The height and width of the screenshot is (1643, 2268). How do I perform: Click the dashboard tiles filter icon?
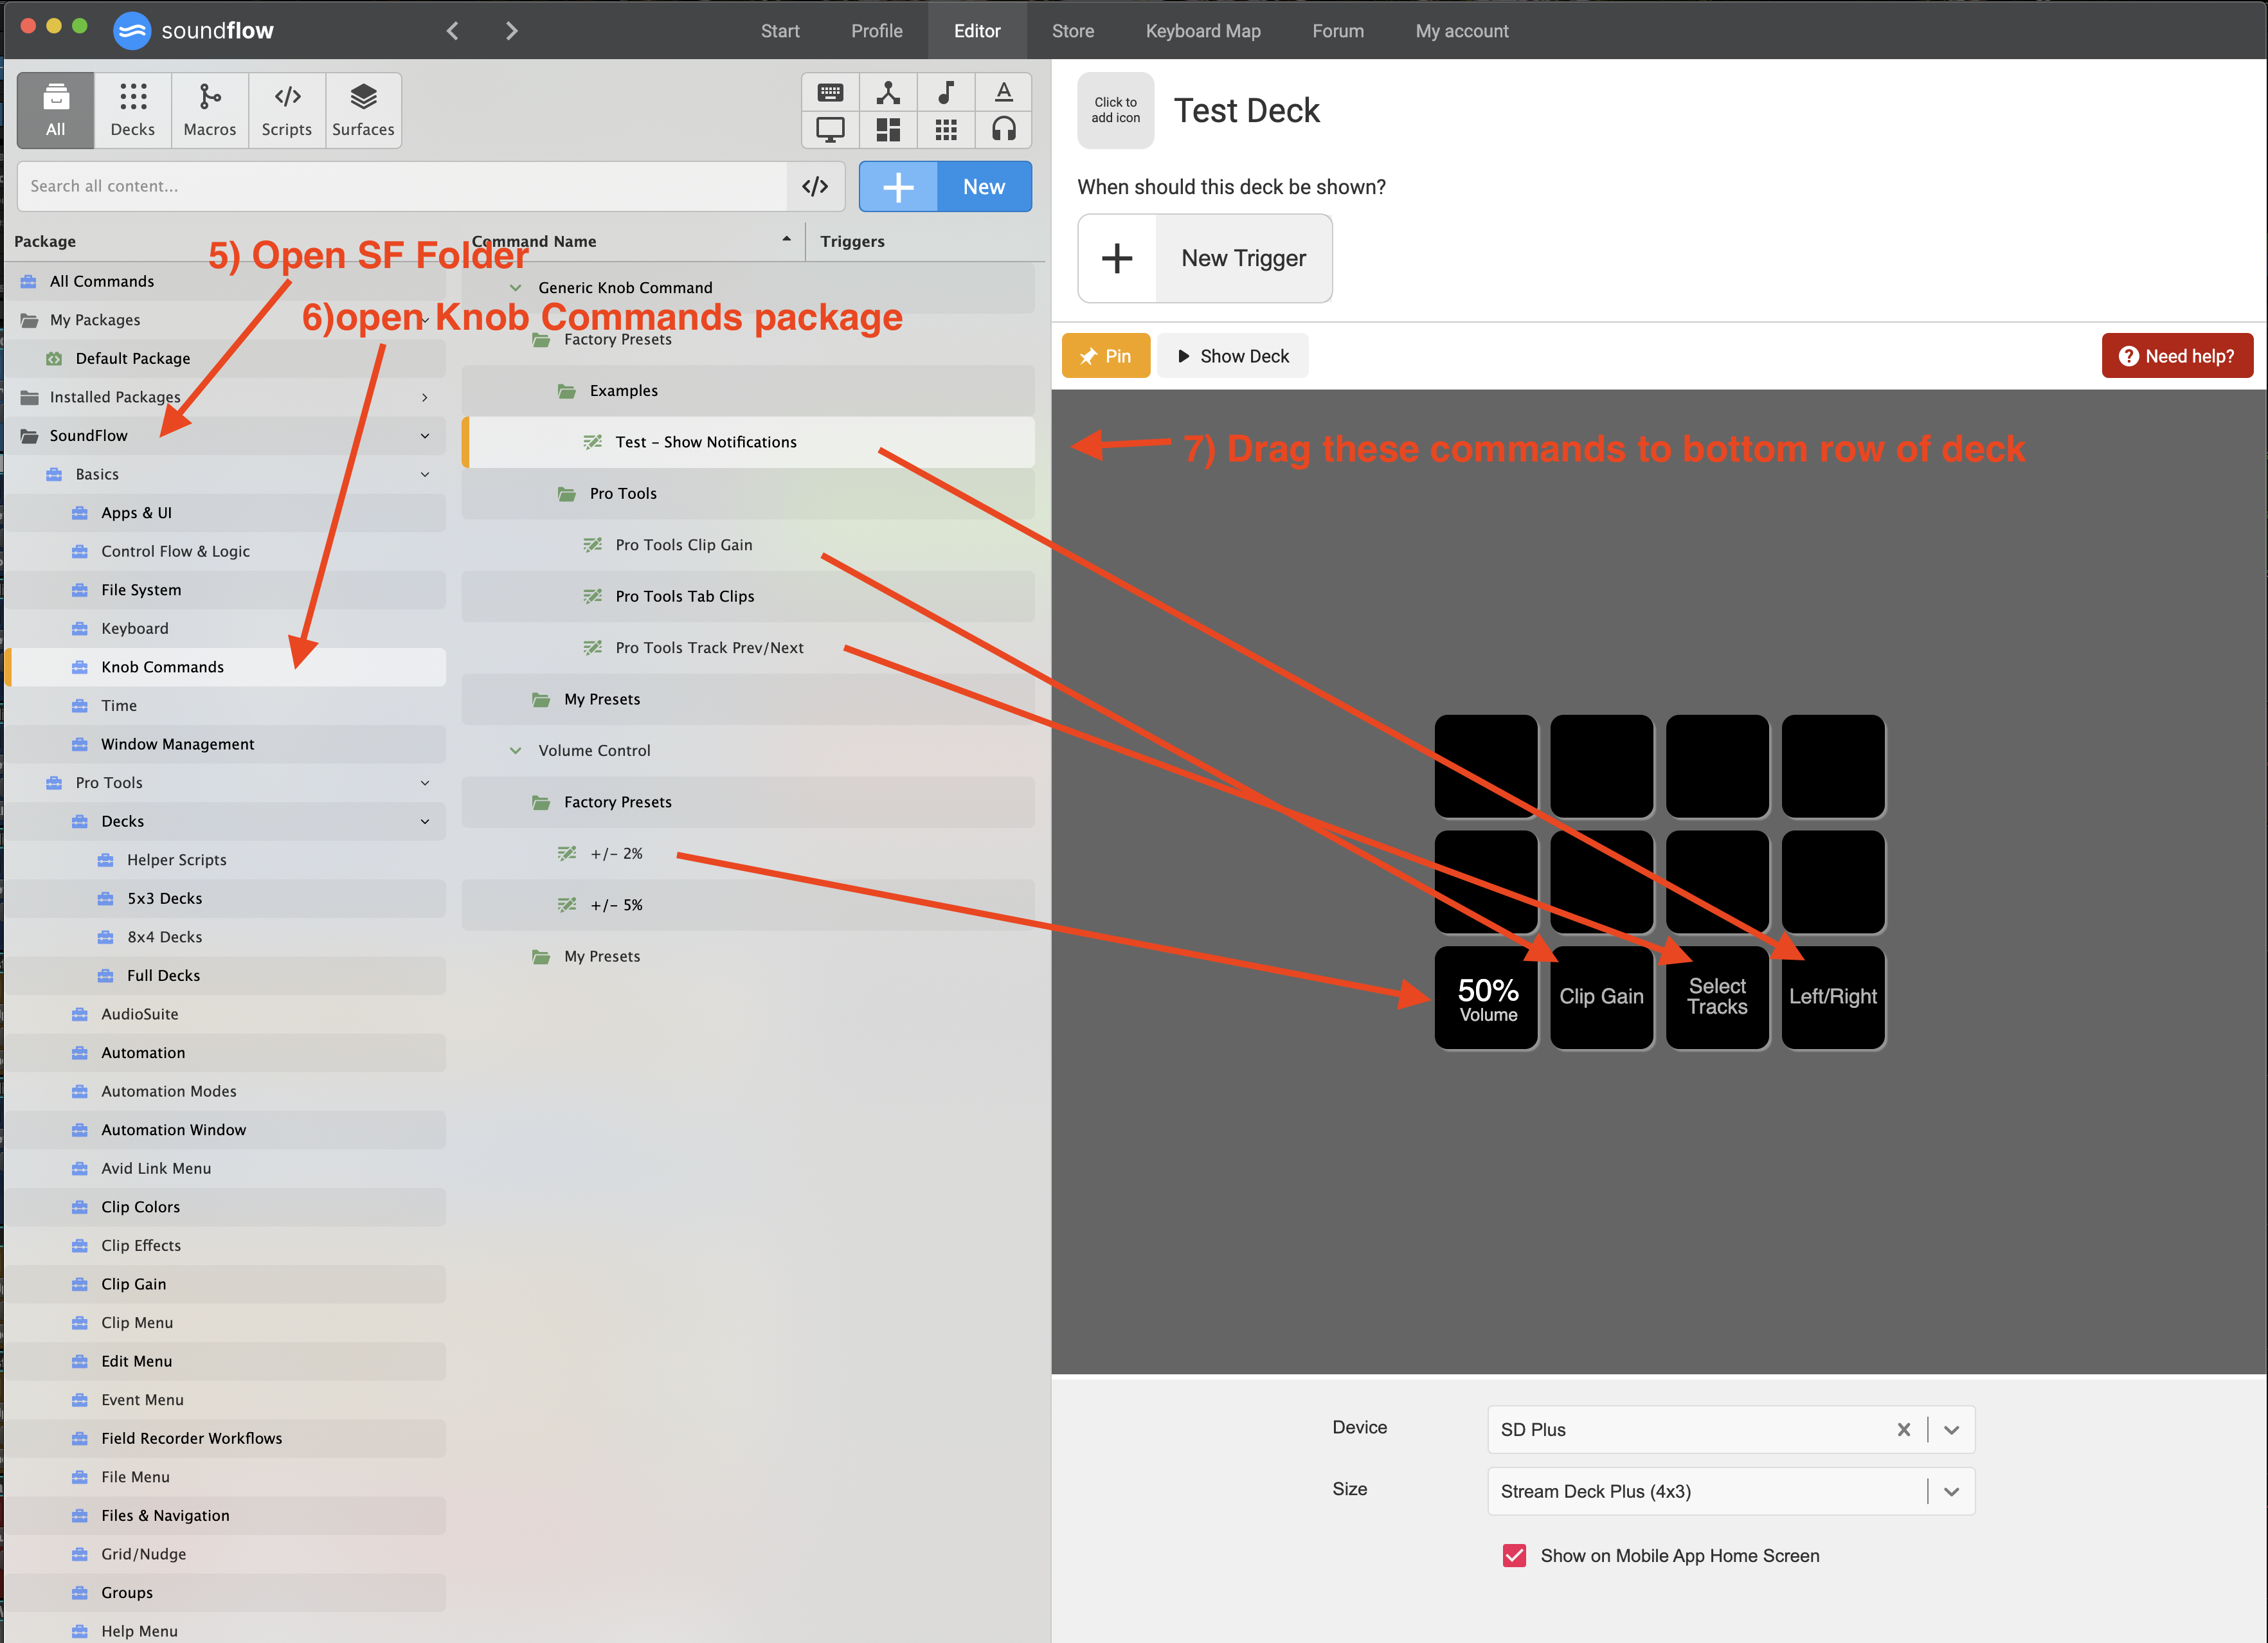point(888,129)
